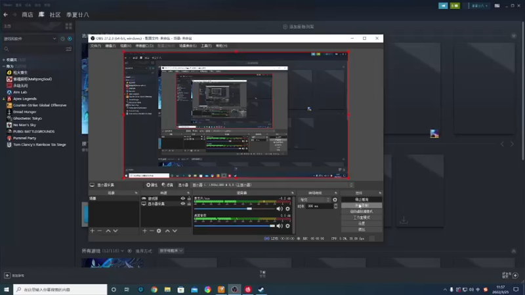Click 开始录制 to start recording
The width and height of the screenshot is (525, 295).
[x=362, y=205]
